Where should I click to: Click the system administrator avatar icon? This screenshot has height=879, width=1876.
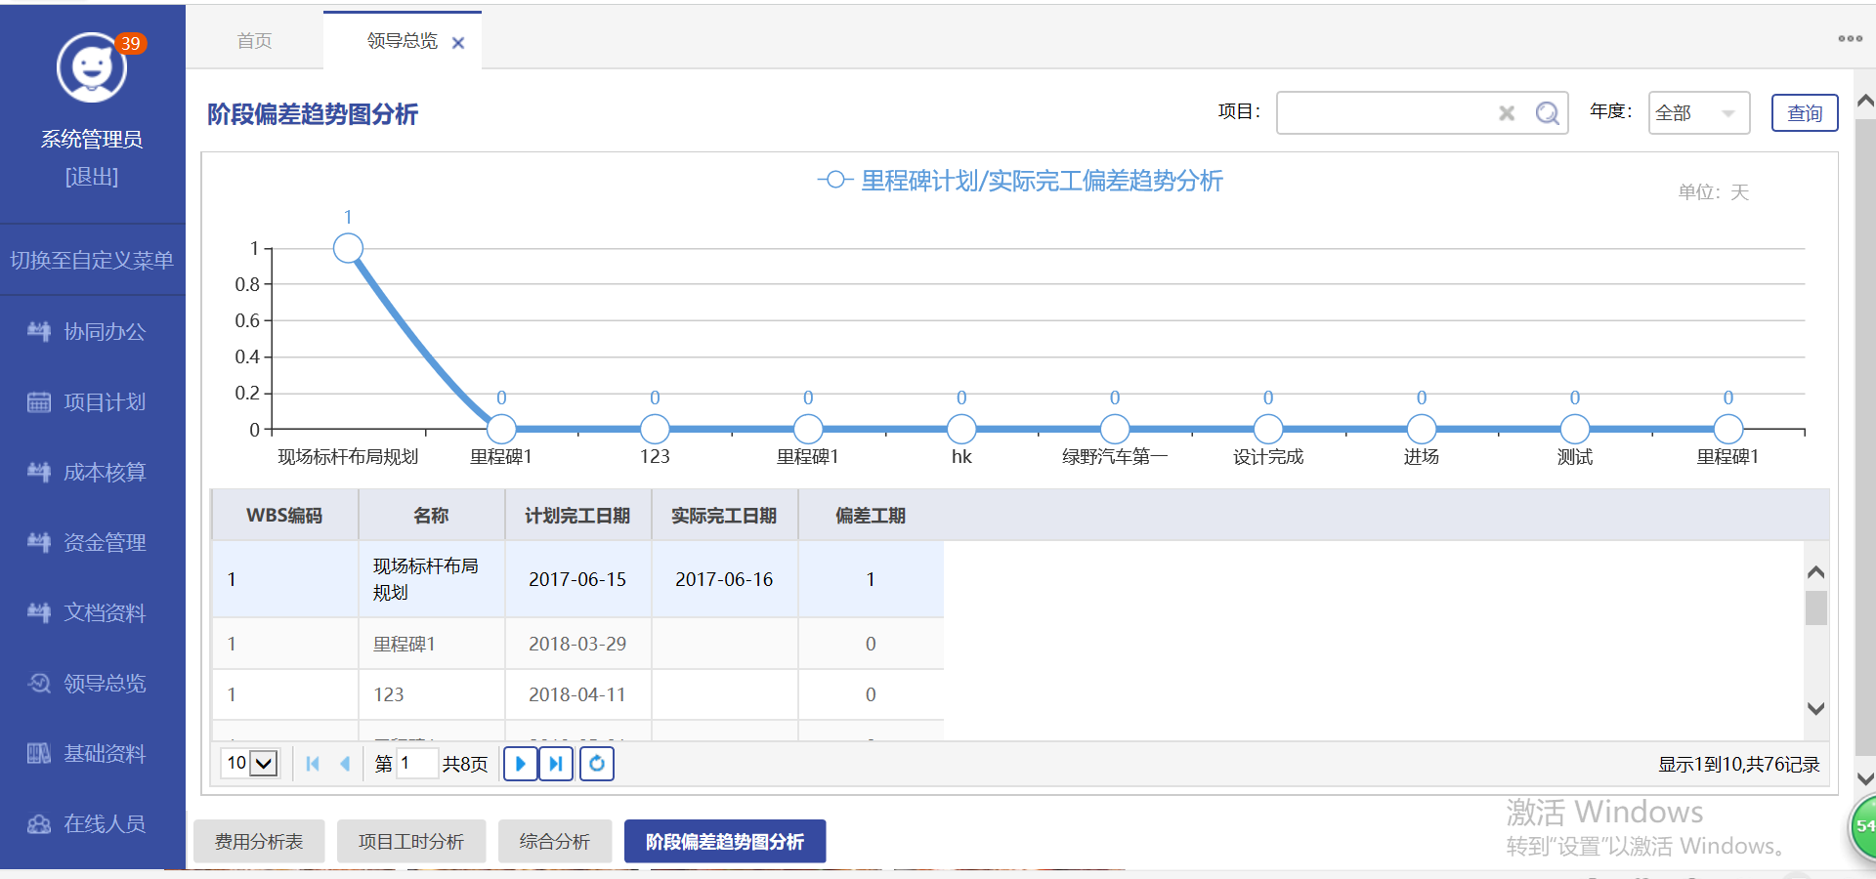pos(92,68)
